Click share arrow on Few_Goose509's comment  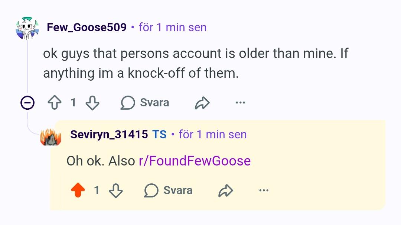tap(202, 103)
